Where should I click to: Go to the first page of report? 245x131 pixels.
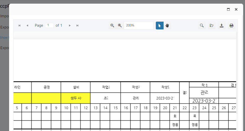19,26
